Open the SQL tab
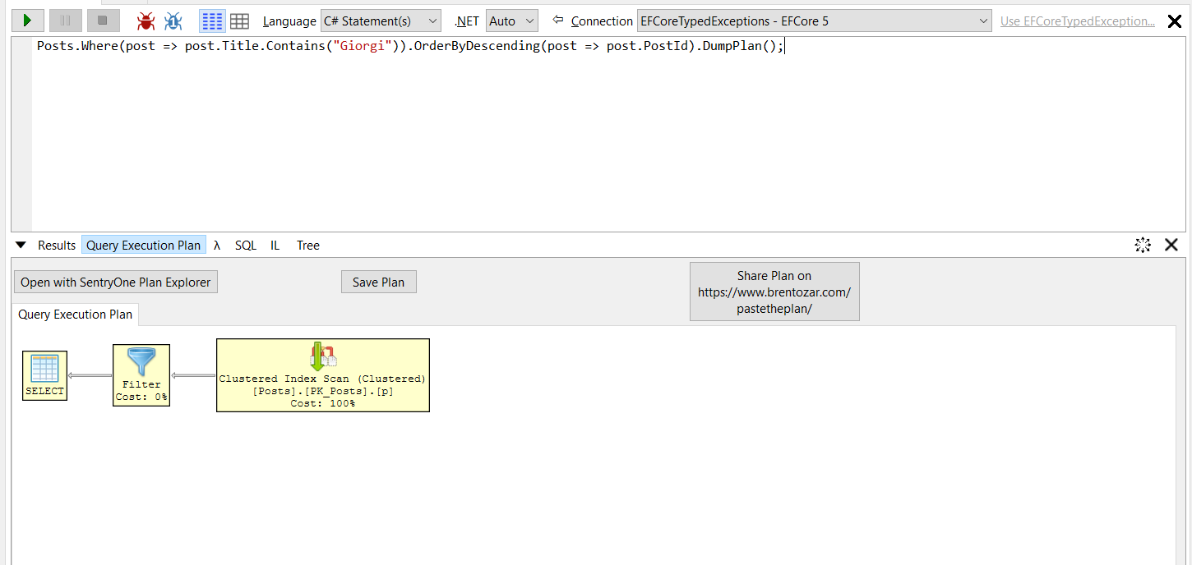 point(245,246)
